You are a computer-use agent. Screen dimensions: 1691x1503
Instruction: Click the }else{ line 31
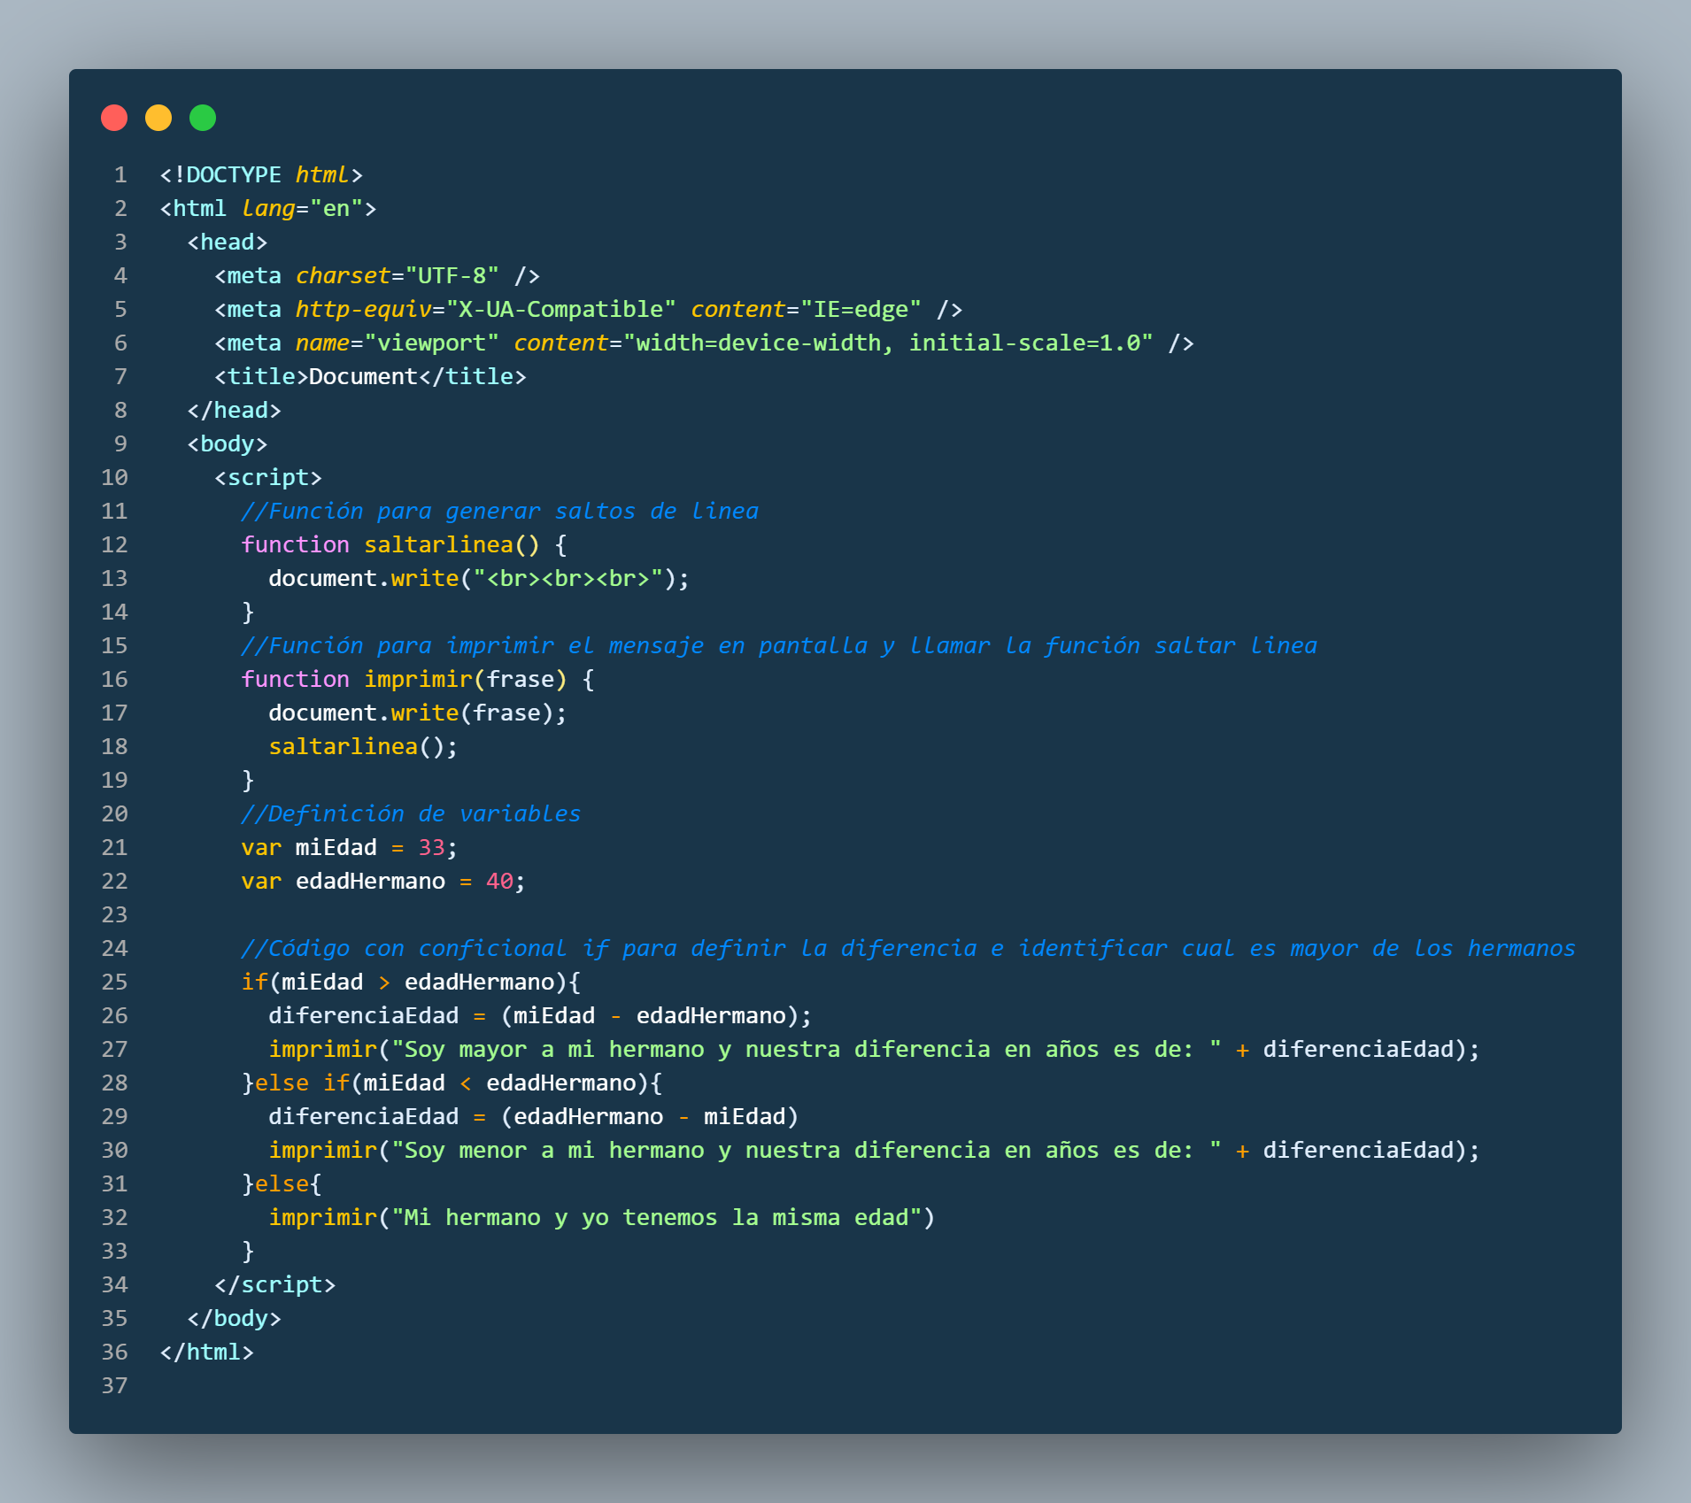pyautogui.click(x=282, y=1183)
